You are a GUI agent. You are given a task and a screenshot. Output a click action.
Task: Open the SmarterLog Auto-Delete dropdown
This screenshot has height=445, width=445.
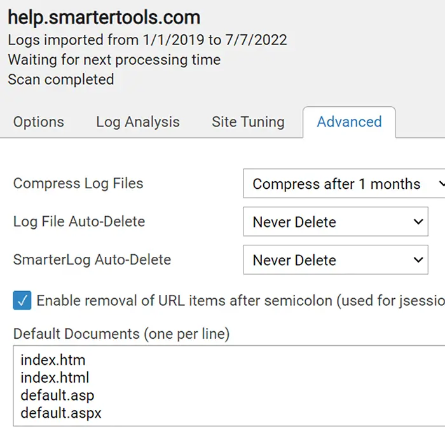pyautogui.click(x=336, y=259)
